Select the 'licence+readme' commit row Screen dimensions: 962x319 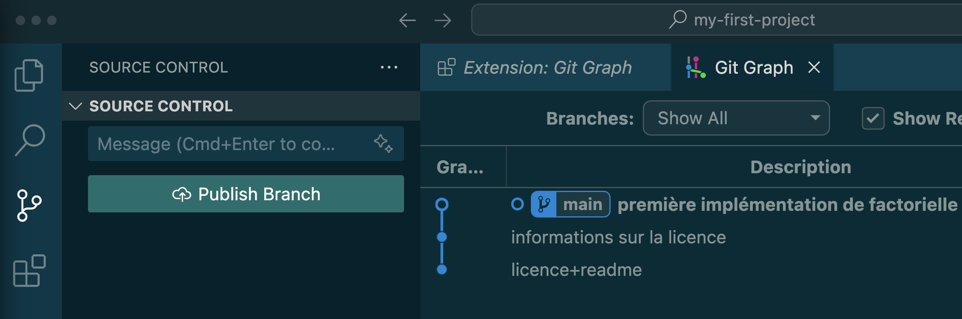pos(576,270)
